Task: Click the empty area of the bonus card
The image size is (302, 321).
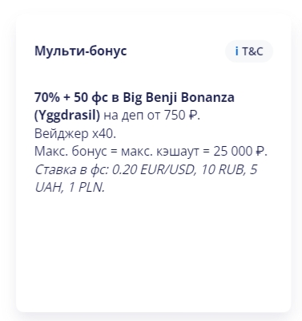Action: [x=153, y=251]
